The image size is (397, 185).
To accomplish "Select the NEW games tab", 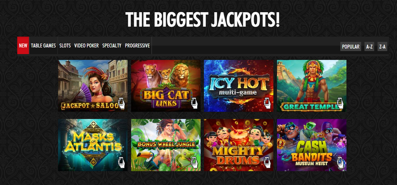I will 23,45.
